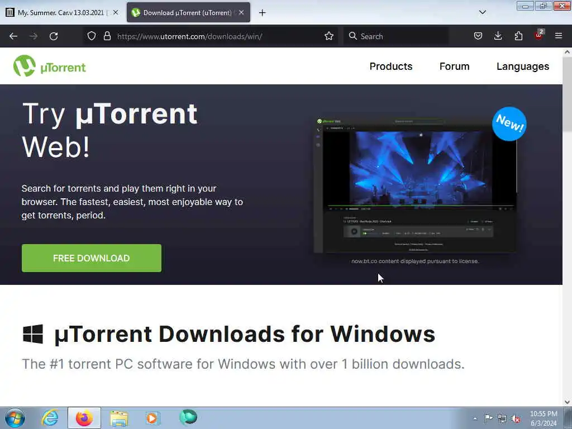572x429 pixels.
Task: Open the Pocket save icon
Action: [x=478, y=36]
